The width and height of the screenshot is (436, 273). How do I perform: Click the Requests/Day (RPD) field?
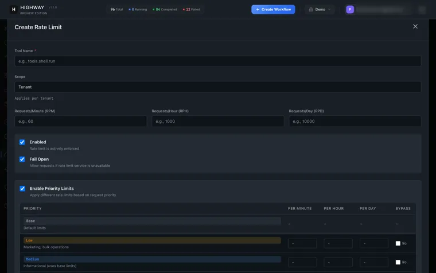[355, 121]
